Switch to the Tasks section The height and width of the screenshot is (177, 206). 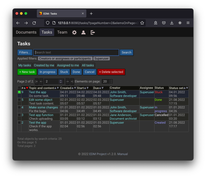click(47, 32)
